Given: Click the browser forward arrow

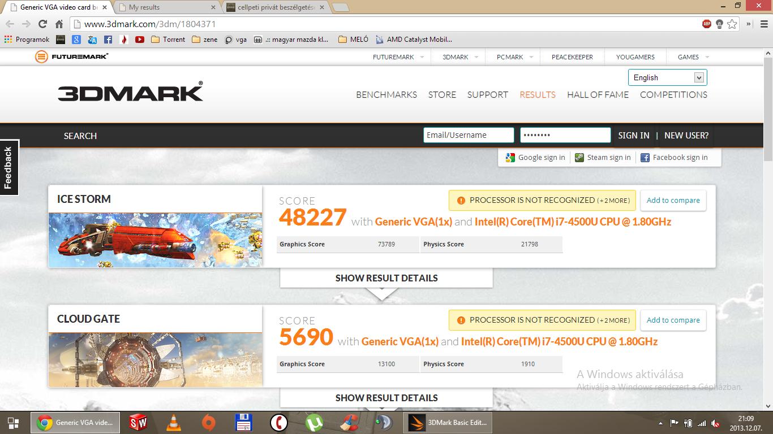Looking at the screenshot, I should 26,24.
